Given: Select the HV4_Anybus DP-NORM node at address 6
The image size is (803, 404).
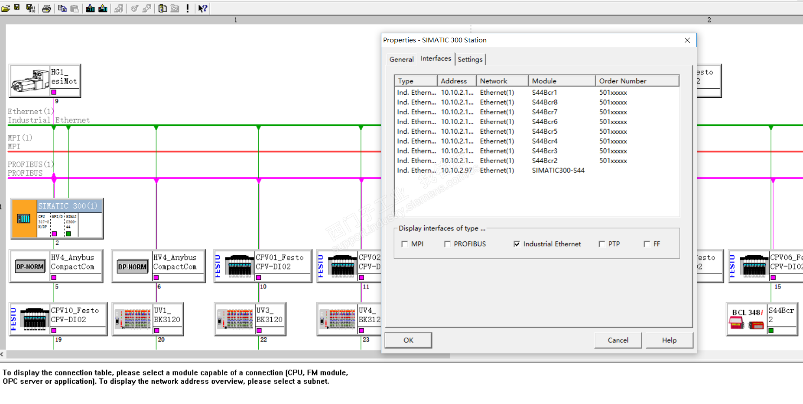Looking at the screenshot, I should coord(132,266).
